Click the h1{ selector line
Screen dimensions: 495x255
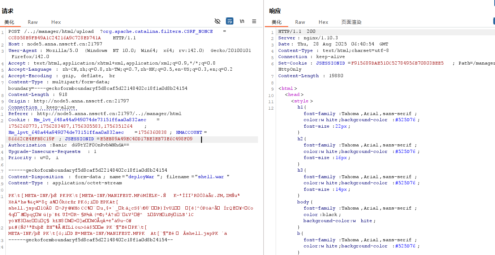pyautogui.click(x=302, y=107)
